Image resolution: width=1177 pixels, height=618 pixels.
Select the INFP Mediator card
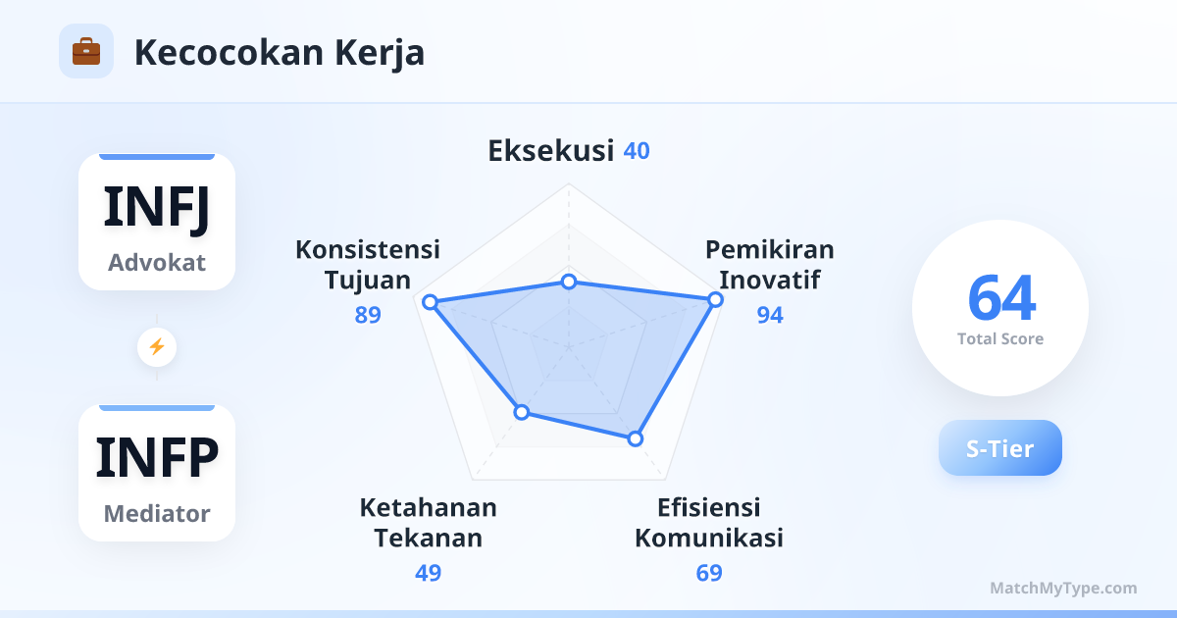157,473
